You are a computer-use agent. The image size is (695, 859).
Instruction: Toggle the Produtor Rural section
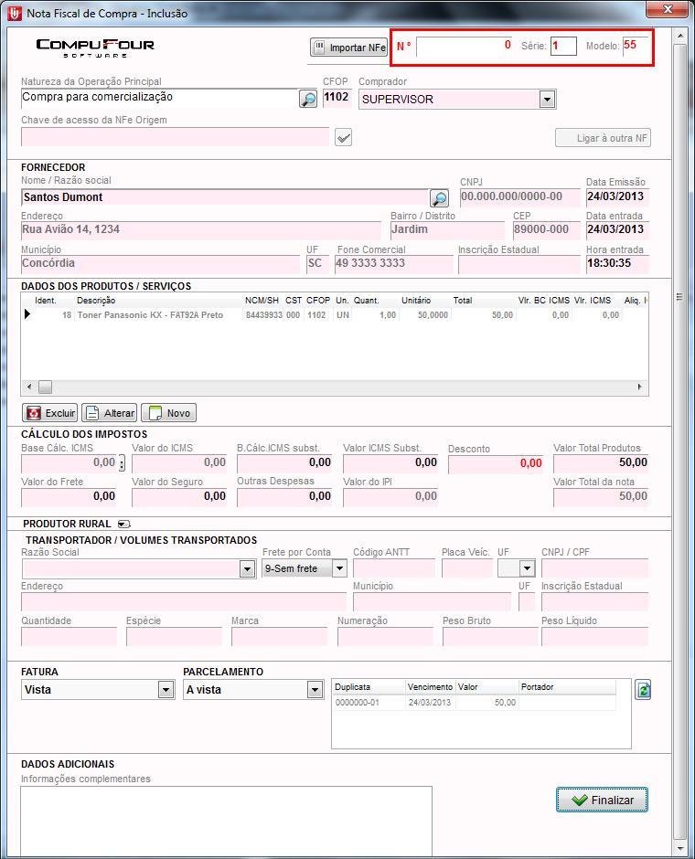[x=123, y=524]
